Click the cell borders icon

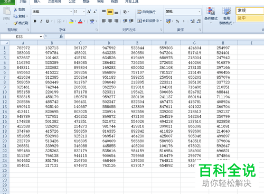click(59, 21)
